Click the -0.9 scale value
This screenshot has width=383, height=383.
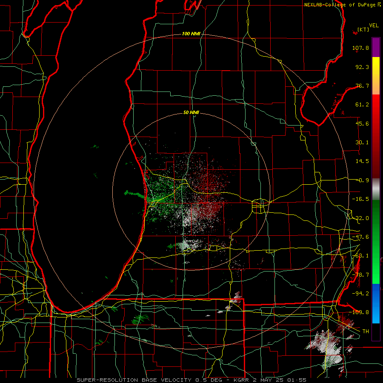tap(363, 180)
